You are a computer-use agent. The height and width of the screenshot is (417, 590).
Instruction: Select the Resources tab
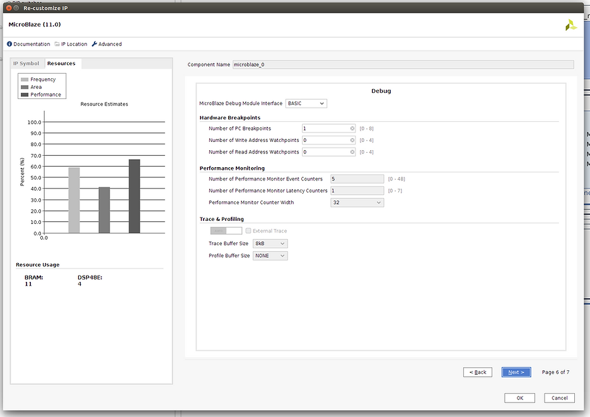[61, 64]
